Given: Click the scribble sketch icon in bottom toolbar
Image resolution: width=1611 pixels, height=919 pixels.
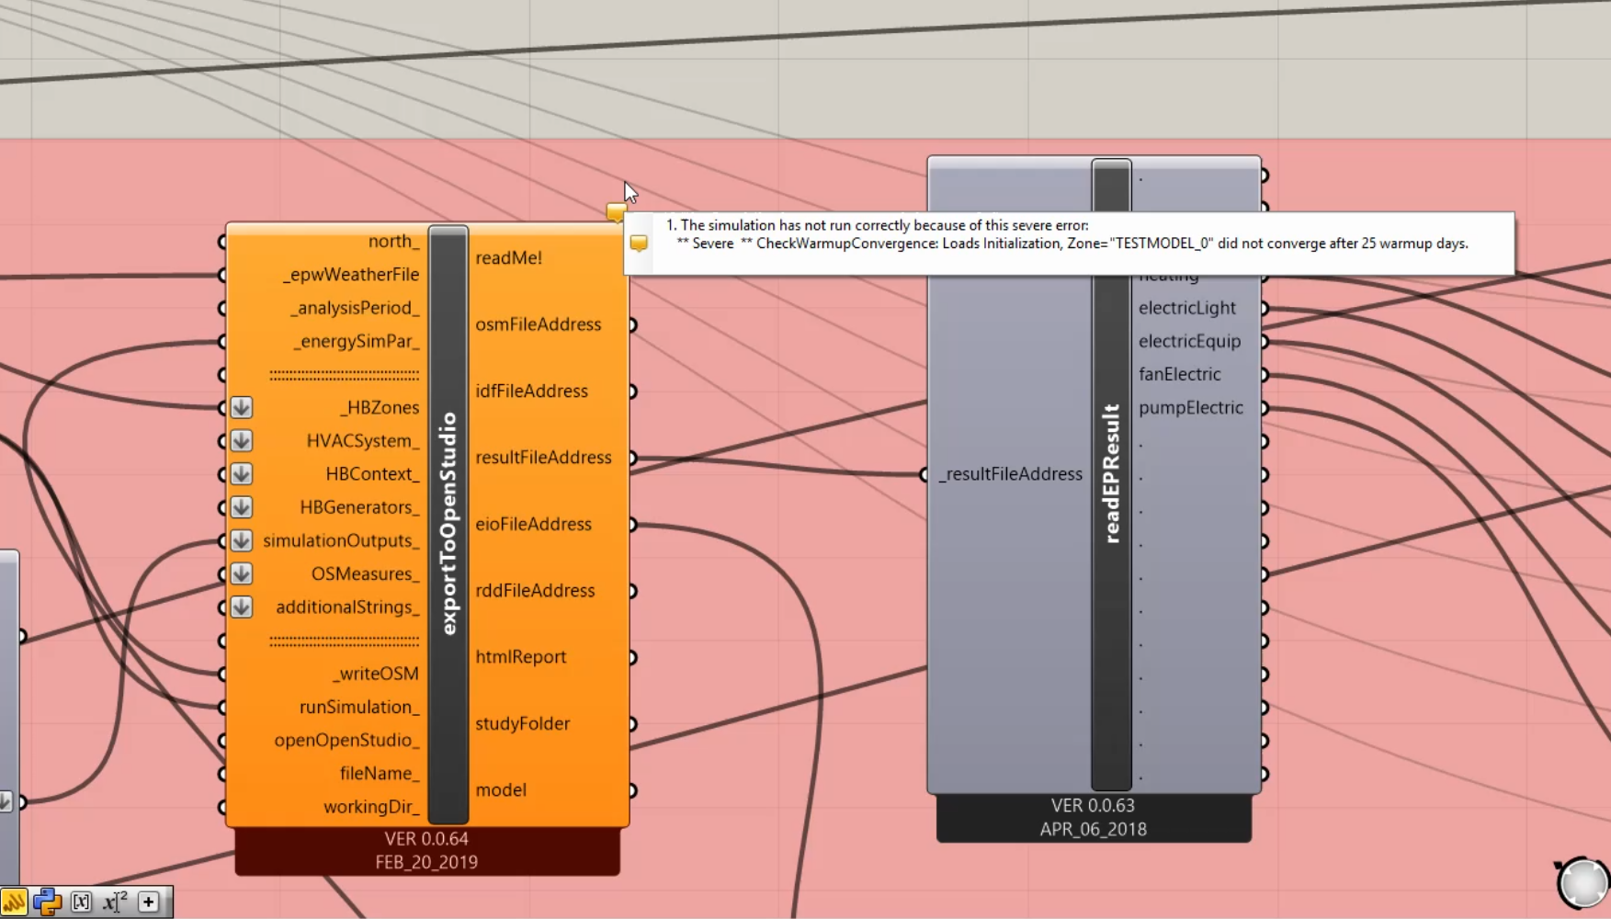Looking at the screenshot, I should pos(15,902).
